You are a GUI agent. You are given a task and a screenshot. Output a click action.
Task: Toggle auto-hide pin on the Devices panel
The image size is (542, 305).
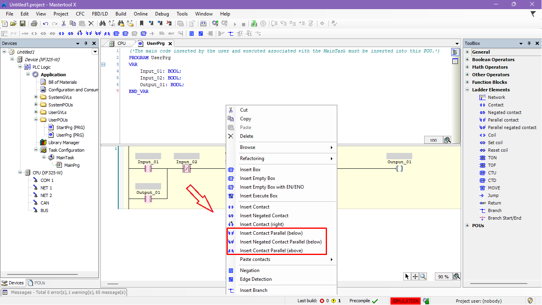(x=86, y=43)
